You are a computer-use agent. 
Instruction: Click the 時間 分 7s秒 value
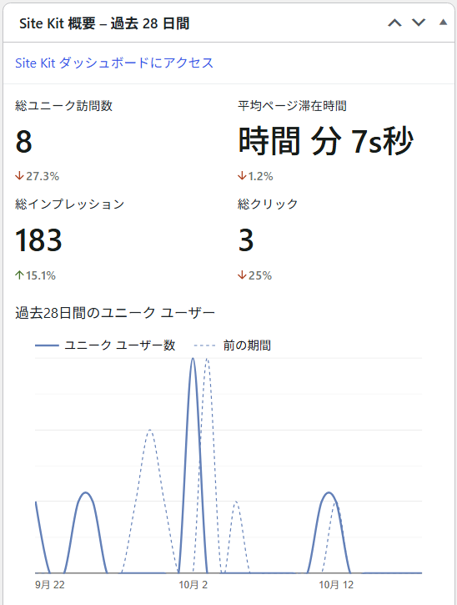click(x=326, y=141)
